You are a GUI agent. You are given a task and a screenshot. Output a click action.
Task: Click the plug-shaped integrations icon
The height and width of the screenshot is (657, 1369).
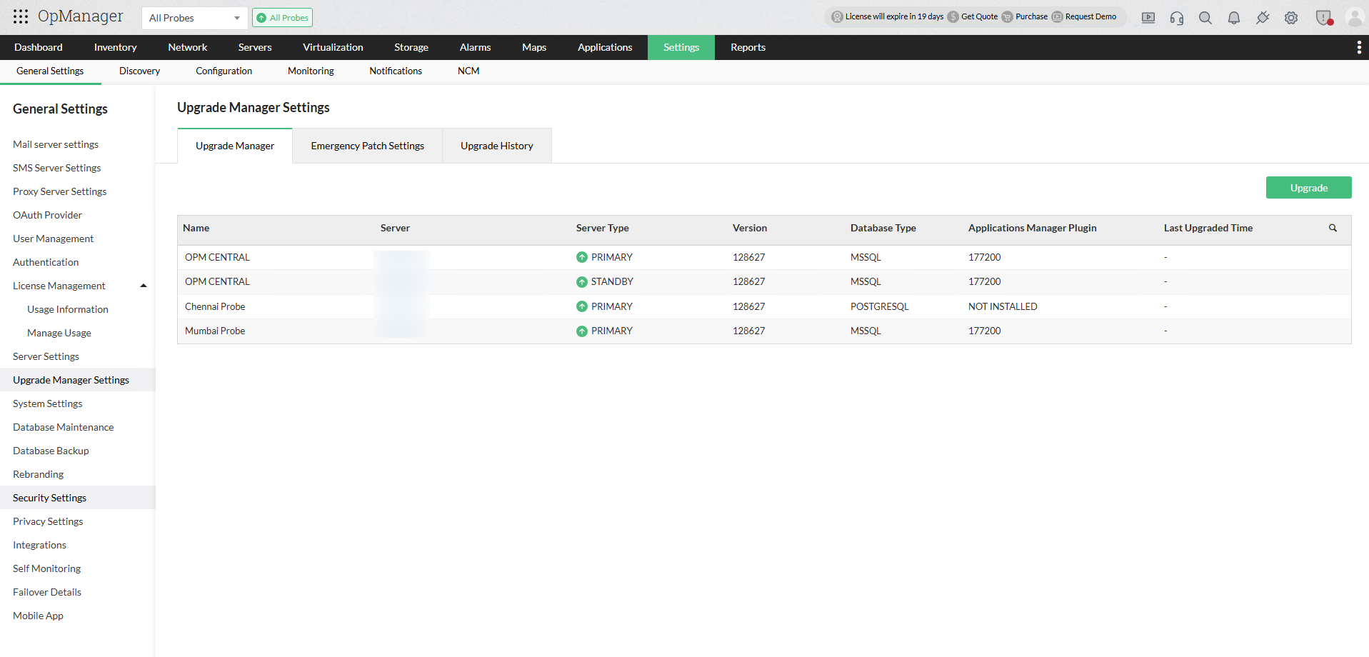[1263, 18]
